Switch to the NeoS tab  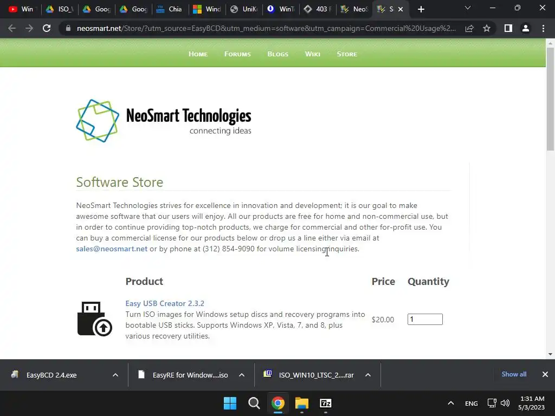pyautogui.click(x=354, y=9)
